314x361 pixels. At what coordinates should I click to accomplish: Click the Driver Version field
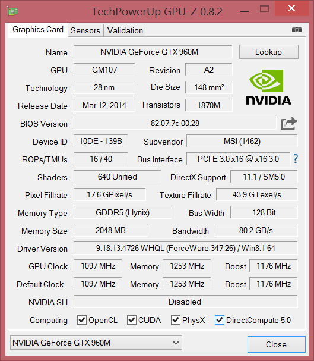coord(186,248)
